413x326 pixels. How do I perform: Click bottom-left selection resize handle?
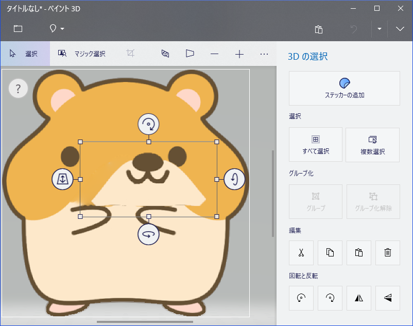(80, 216)
